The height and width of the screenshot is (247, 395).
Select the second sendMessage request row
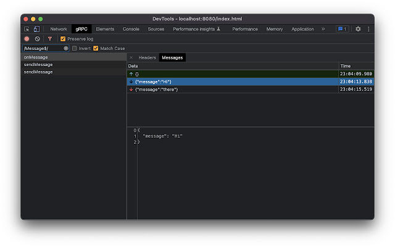pyautogui.click(x=73, y=72)
